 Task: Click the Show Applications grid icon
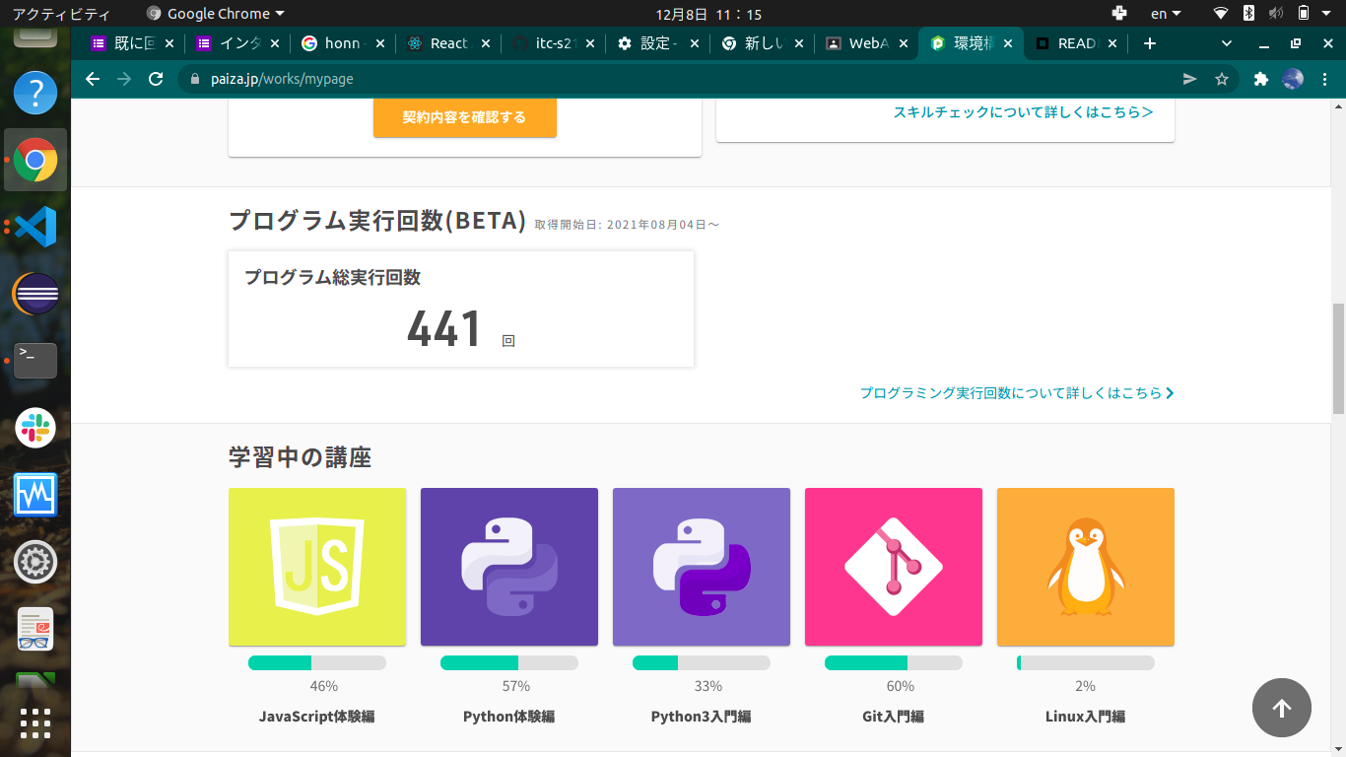point(34,724)
